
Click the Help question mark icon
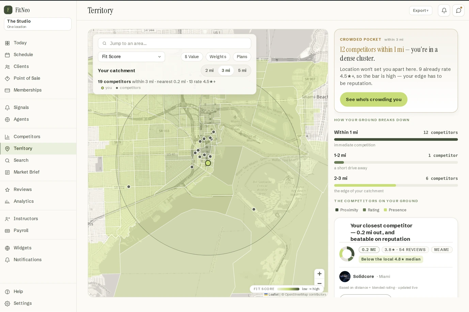[x=7, y=292]
